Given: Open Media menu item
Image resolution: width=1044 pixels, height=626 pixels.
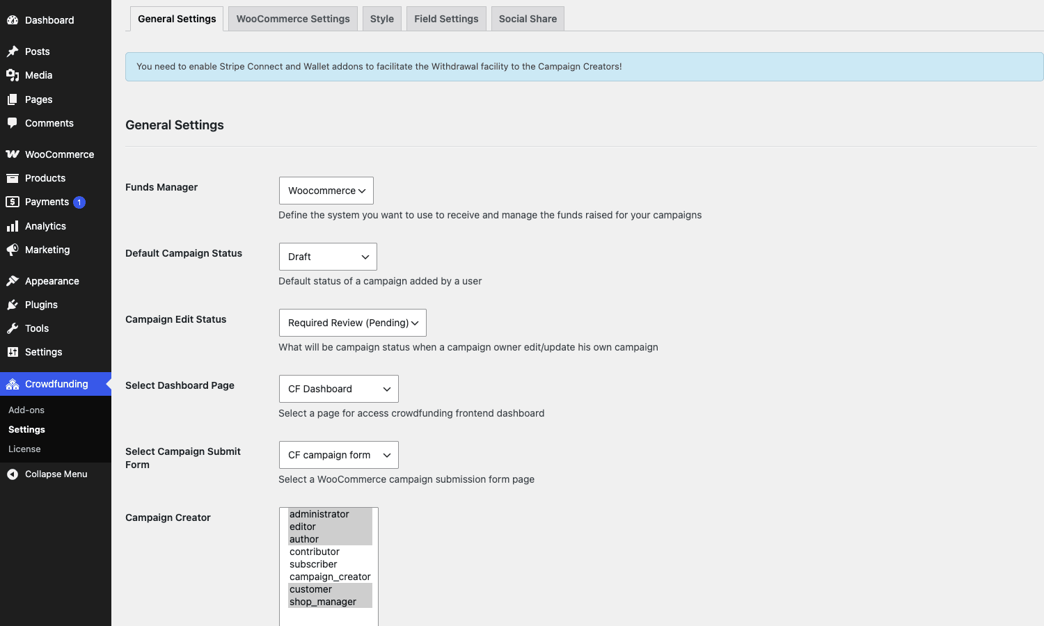Looking at the screenshot, I should pos(56,75).
